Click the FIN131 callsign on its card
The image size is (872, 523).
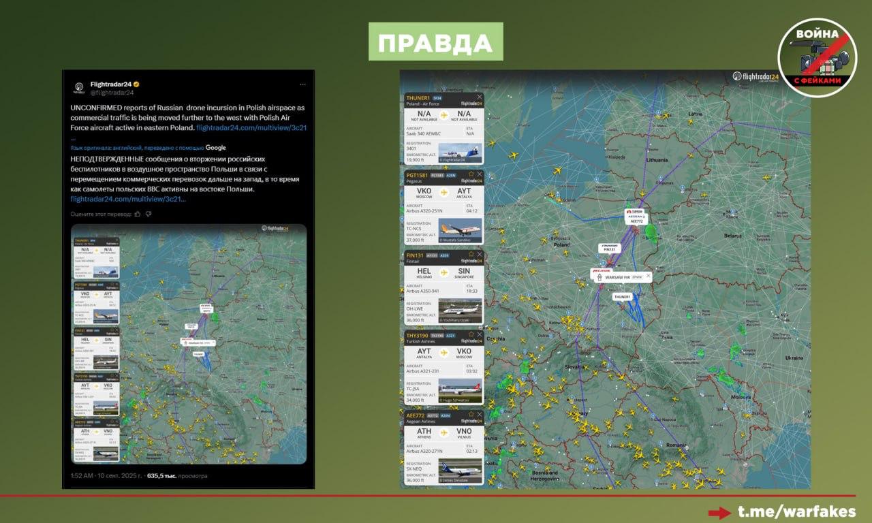[x=415, y=255]
